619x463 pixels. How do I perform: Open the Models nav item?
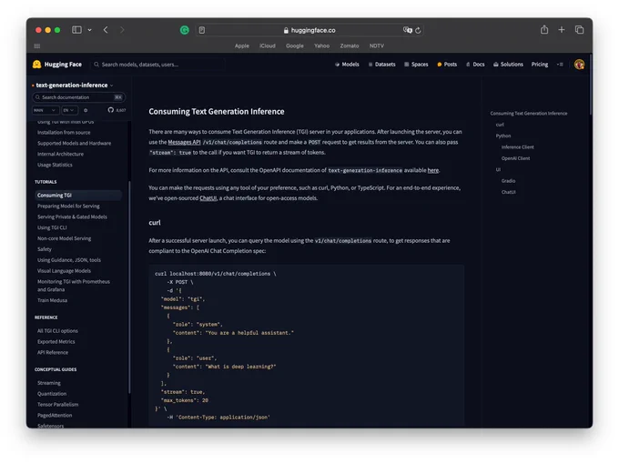click(x=347, y=65)
